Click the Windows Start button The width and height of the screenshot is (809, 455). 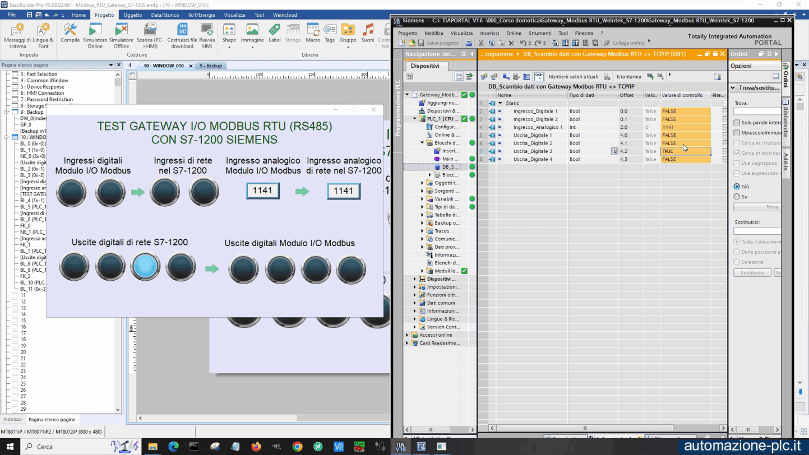11,447
